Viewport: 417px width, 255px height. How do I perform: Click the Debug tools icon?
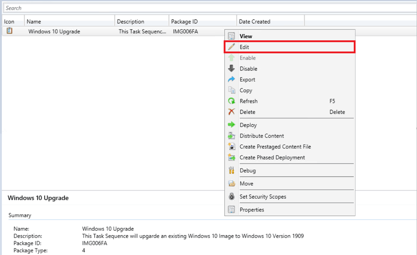pos(231,170)
